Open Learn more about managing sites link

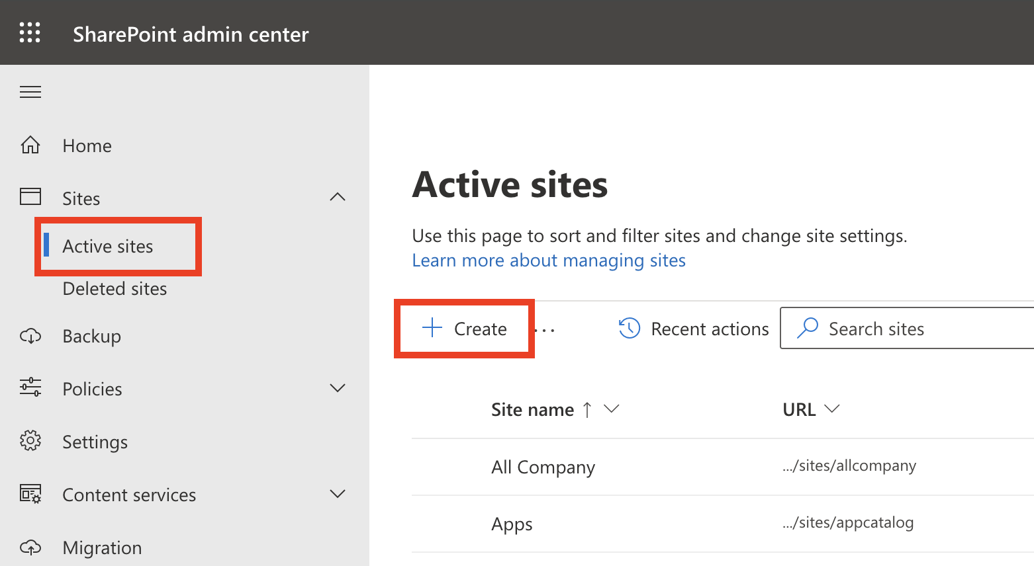(549, 261)
